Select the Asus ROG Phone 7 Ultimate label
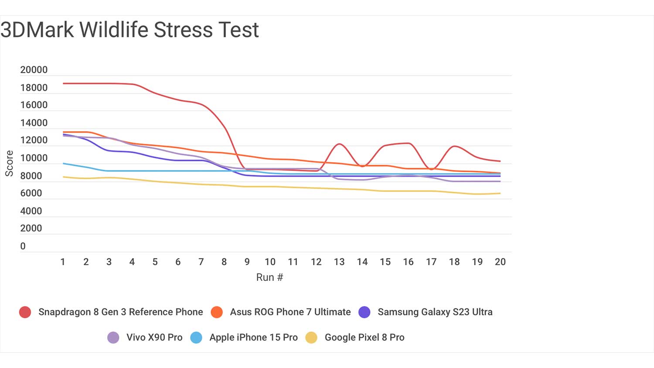The image size is (654, 368). [x=290, y=312]
